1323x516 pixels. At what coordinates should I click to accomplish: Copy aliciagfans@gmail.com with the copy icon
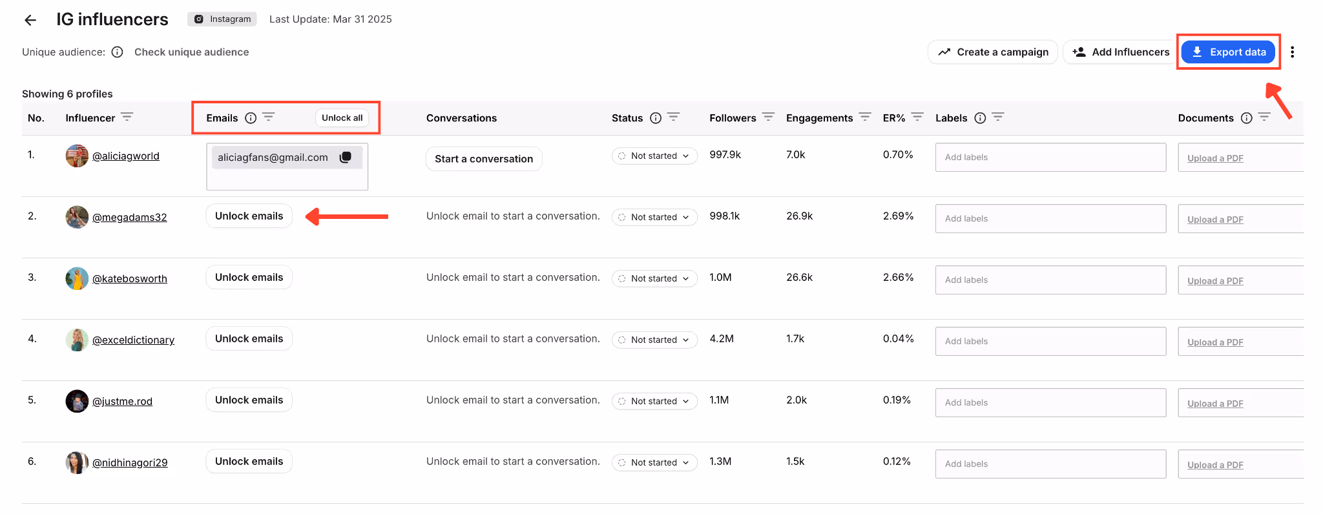[x=346, y=157]
